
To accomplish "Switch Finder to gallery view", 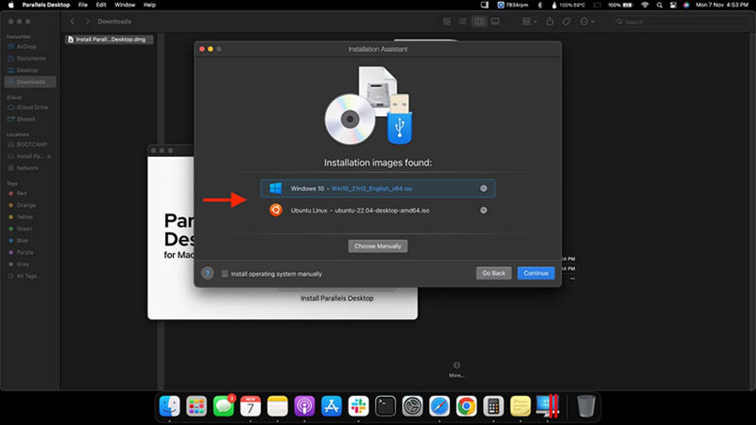I will 496,21.
